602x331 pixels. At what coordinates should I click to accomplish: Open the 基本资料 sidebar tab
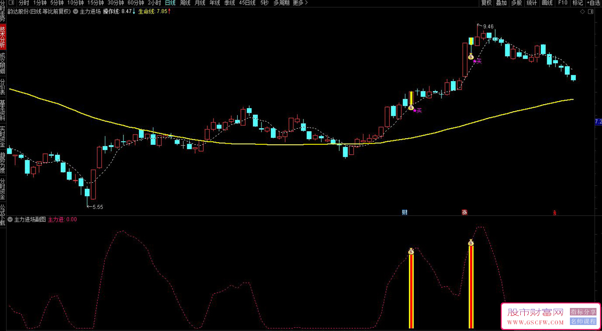coord(3,111)
